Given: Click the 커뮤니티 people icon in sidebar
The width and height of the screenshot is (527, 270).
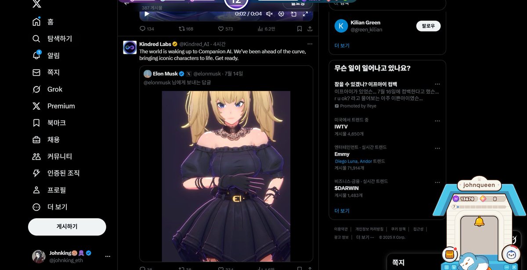Looking at the screenshot, I should click(36, 156).
